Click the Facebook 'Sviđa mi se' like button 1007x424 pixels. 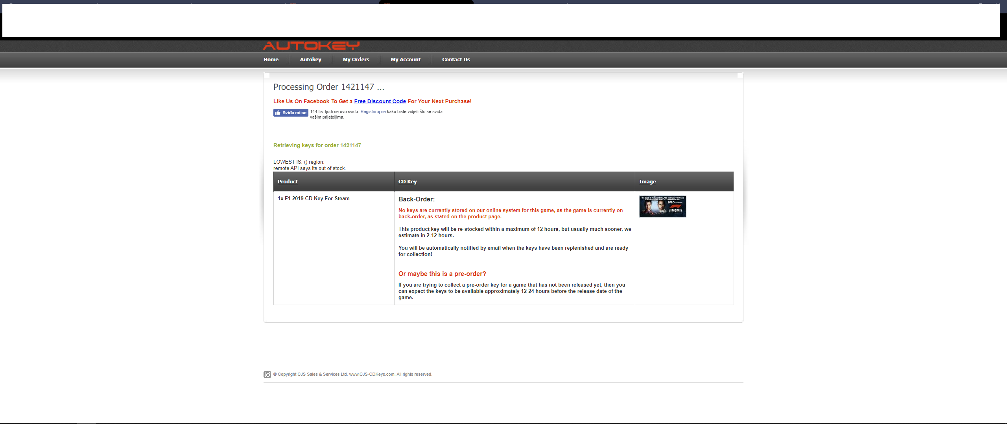coord(291,113)
